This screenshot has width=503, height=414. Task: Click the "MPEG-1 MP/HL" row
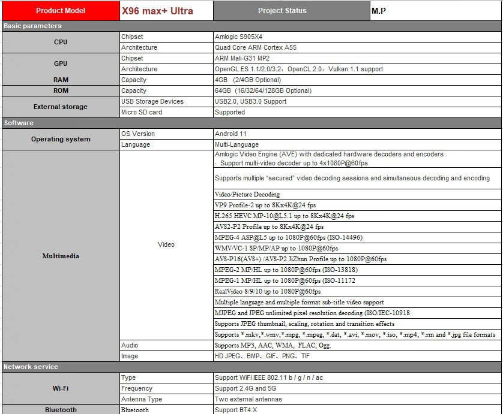357,280
